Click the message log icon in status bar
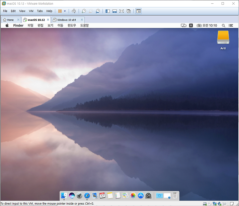 click(x=232, y=204)
